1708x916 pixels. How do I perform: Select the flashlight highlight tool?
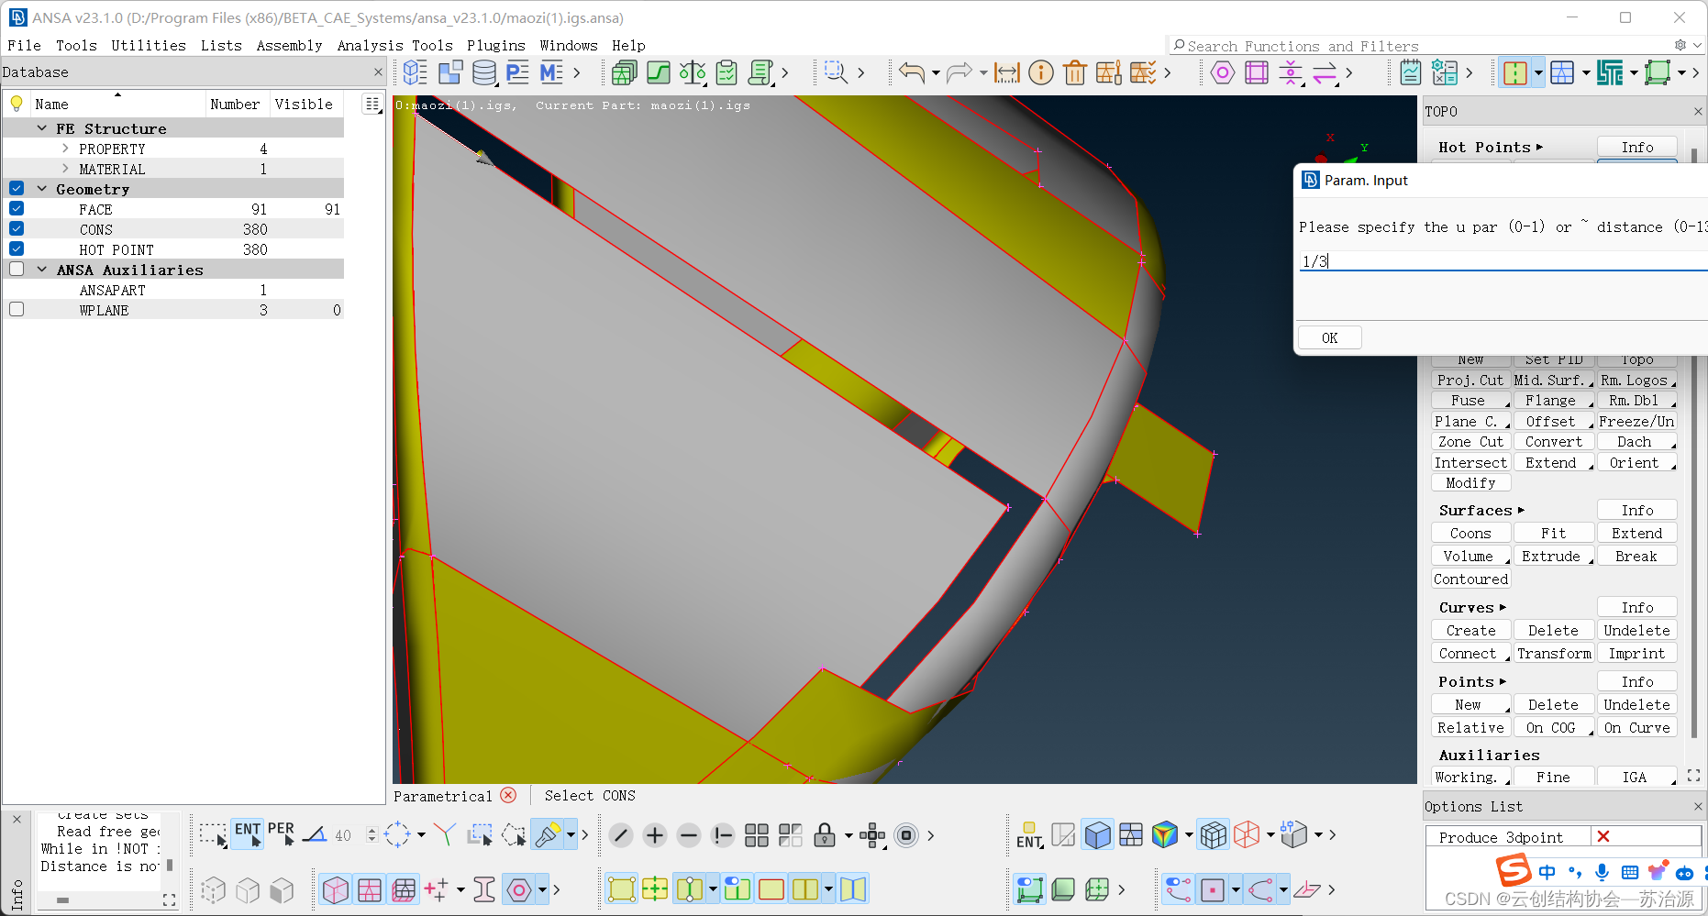click(x=548, y=835)
